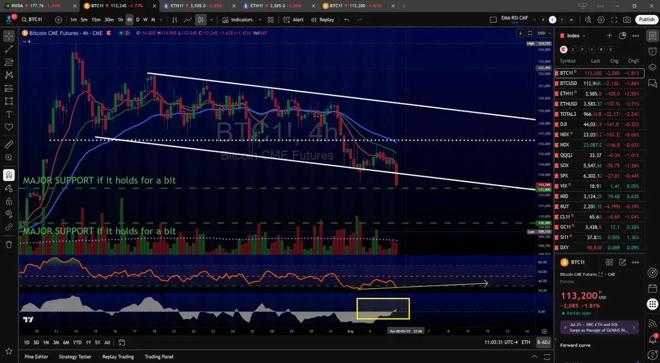The image size is (660, 363).
Task: Publish the chart idea
Action: click(x=646, y=20)
